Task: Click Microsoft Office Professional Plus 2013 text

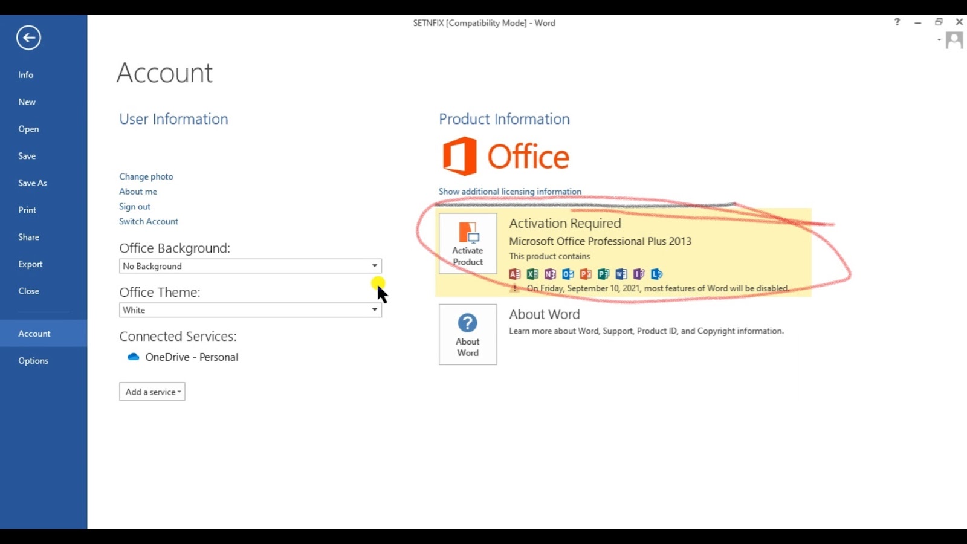Action: pyautogui.click(x=600, y=241)
